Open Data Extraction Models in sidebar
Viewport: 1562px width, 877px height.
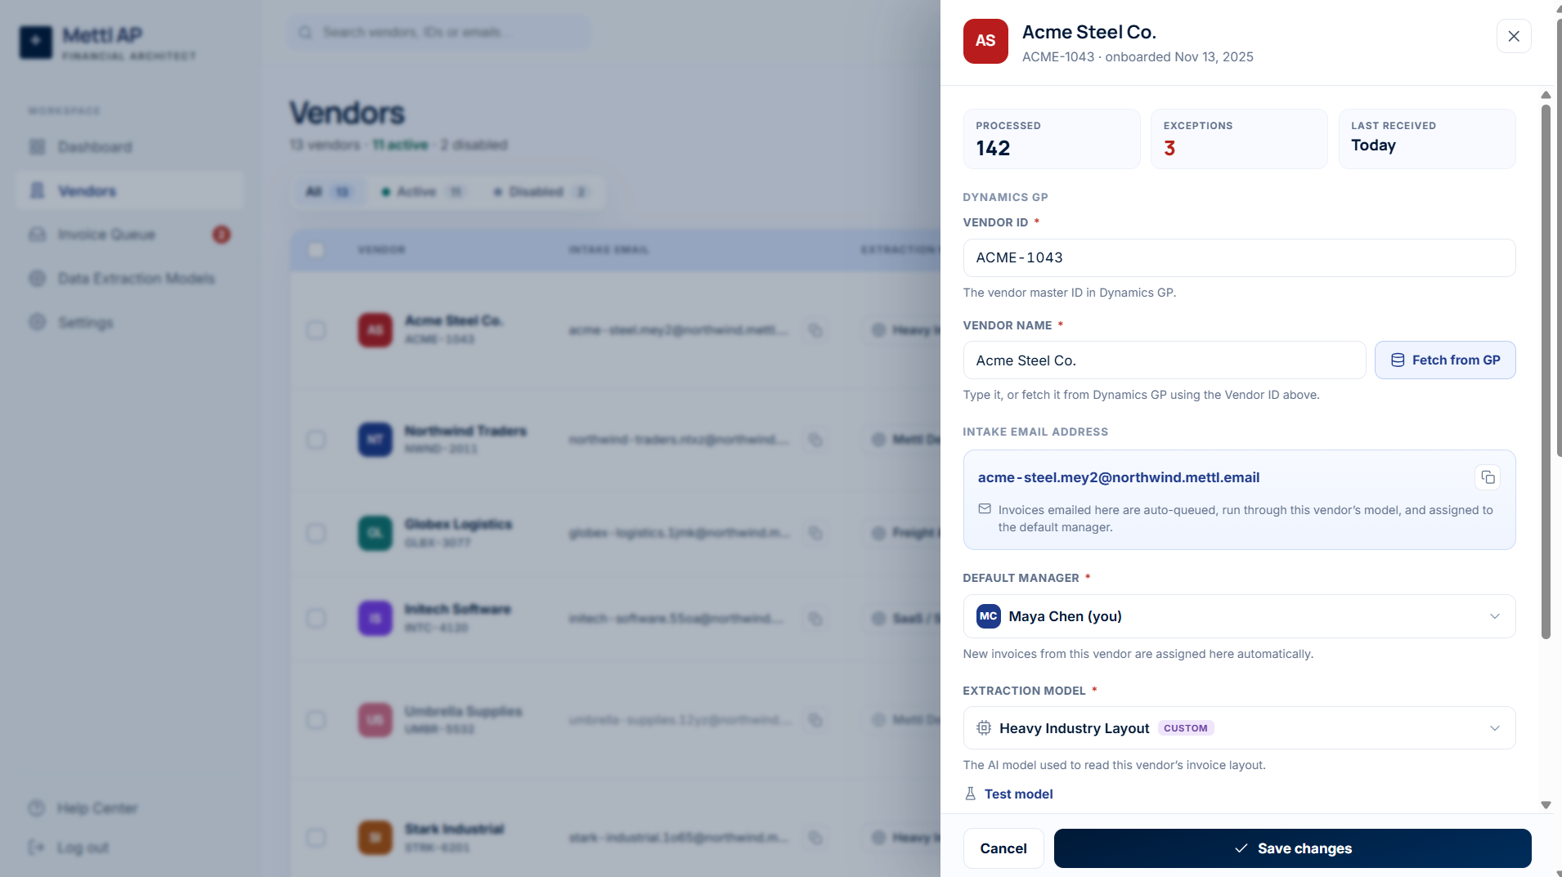pos(129,279)
